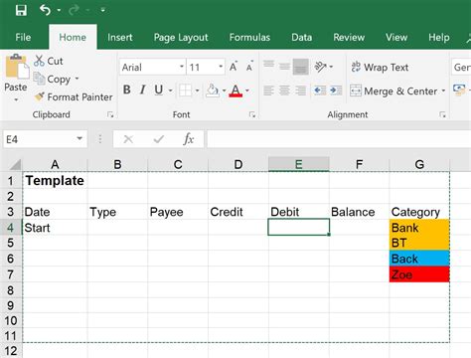Select the orange Bank category cell

(419, 228)
